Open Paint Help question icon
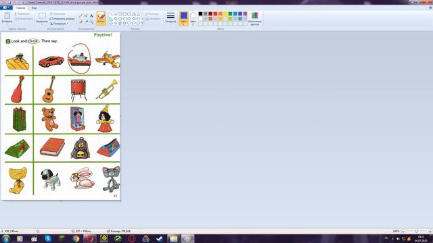The image size is (433, 243). point(430,7)
